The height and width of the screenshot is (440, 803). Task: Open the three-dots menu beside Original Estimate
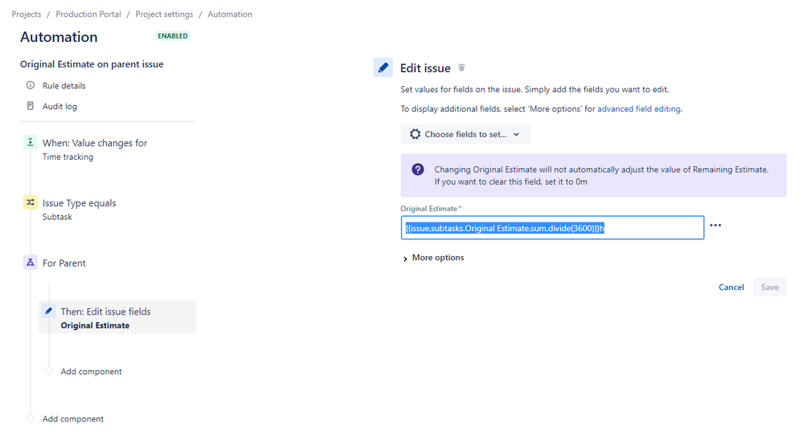click(715, 225)
